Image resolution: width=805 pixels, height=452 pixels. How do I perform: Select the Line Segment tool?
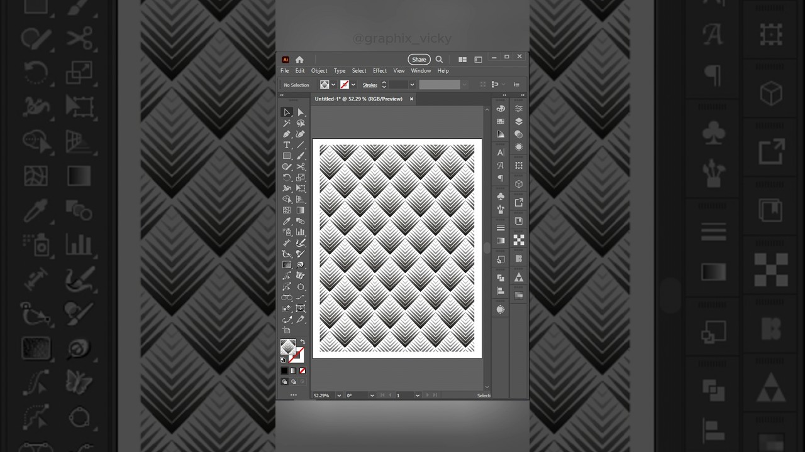[x=301, y=145]
